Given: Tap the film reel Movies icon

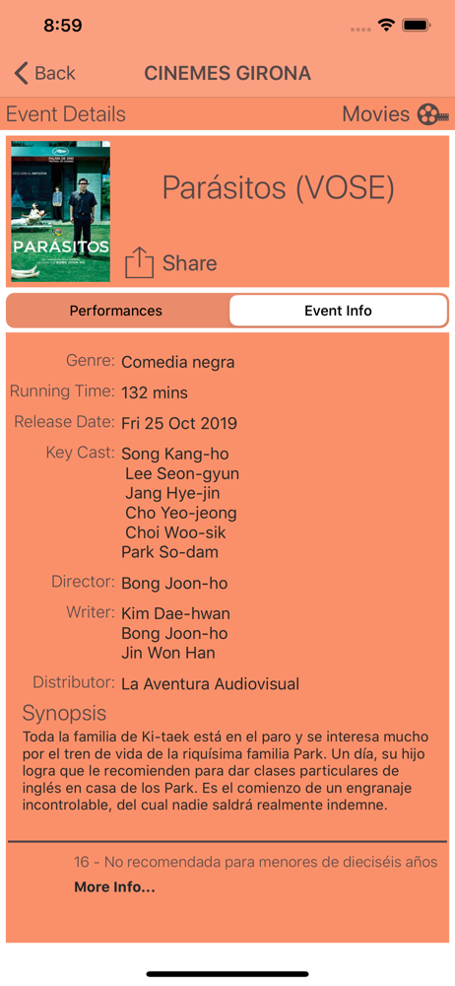Looking at the screenshot, I should coord(432,114).
